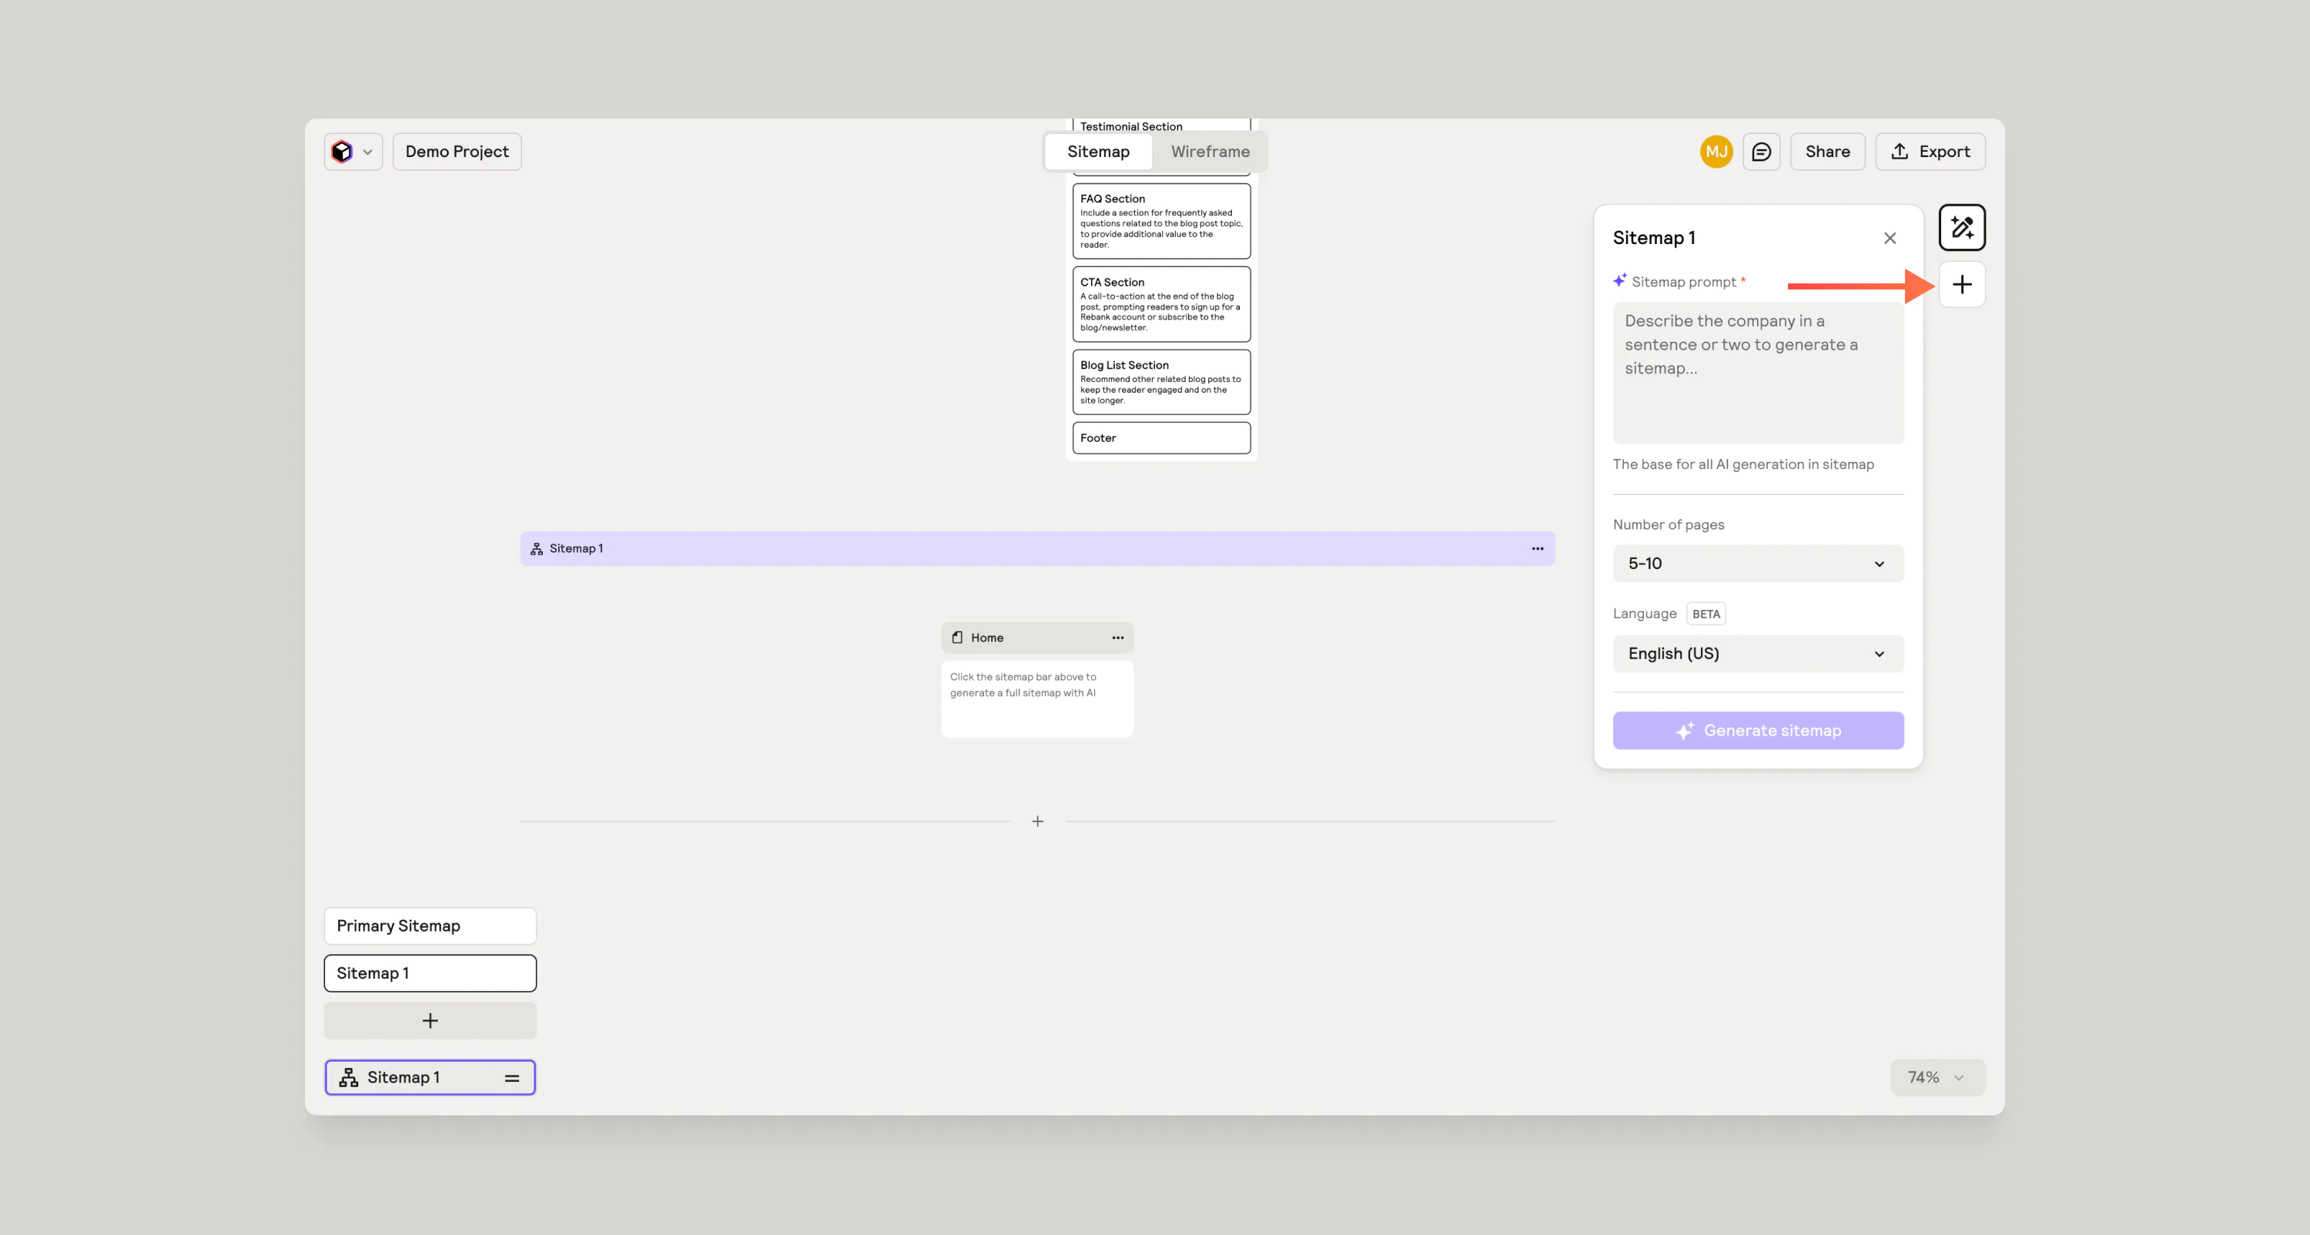
Task: Select Primary Sitemap in the list
Action: [430, 926]
